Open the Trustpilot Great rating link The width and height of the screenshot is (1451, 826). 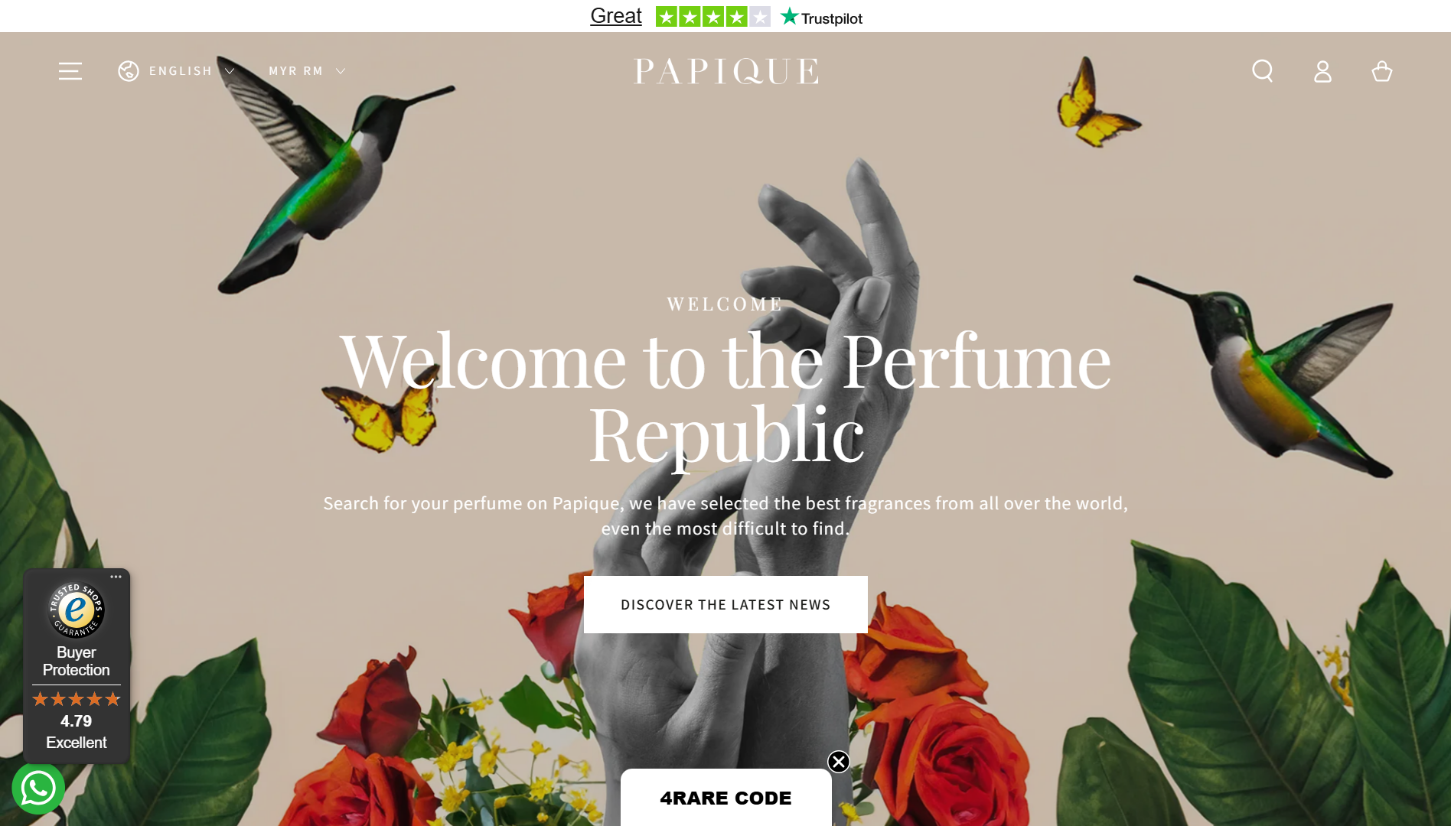616,16
